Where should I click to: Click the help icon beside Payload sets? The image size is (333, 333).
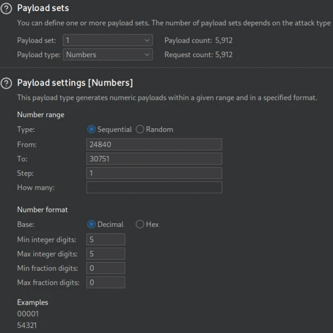point(7,9)
